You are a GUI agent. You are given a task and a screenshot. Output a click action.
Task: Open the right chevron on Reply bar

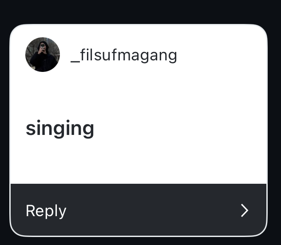pos(244,211)
